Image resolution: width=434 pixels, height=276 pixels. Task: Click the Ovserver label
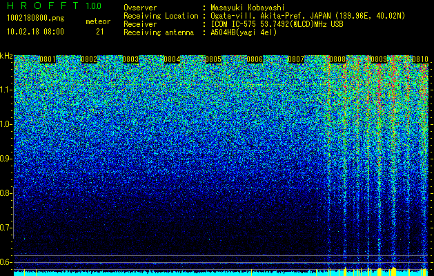[140, 8]
